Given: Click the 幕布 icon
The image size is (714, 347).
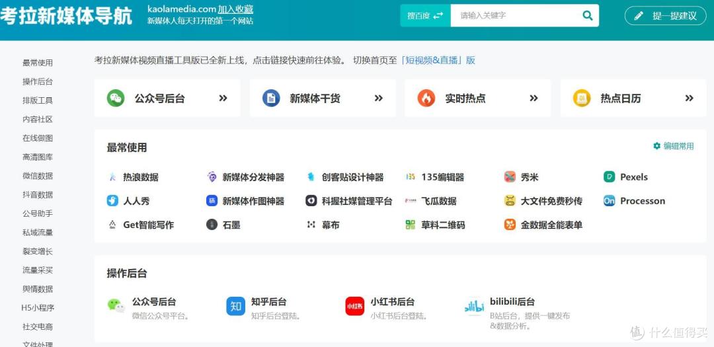Looking at the screenshot, I should (x=311, y=225).
